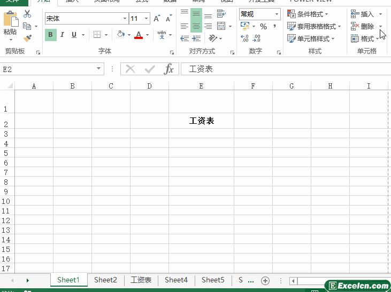
Task: Switch to Sheet4 tab
Action: point(176,280)
